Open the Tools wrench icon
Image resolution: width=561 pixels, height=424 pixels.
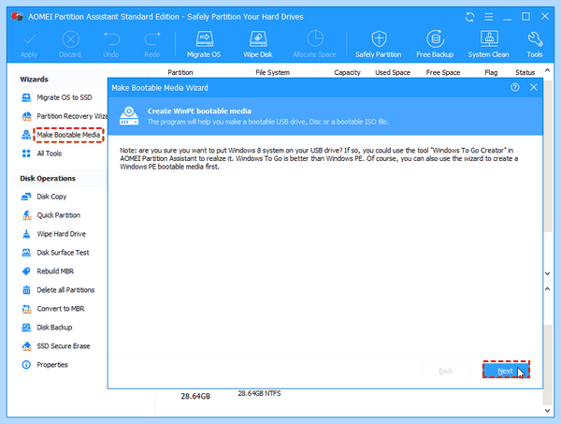pyautogui.click(x=535, y=44)
